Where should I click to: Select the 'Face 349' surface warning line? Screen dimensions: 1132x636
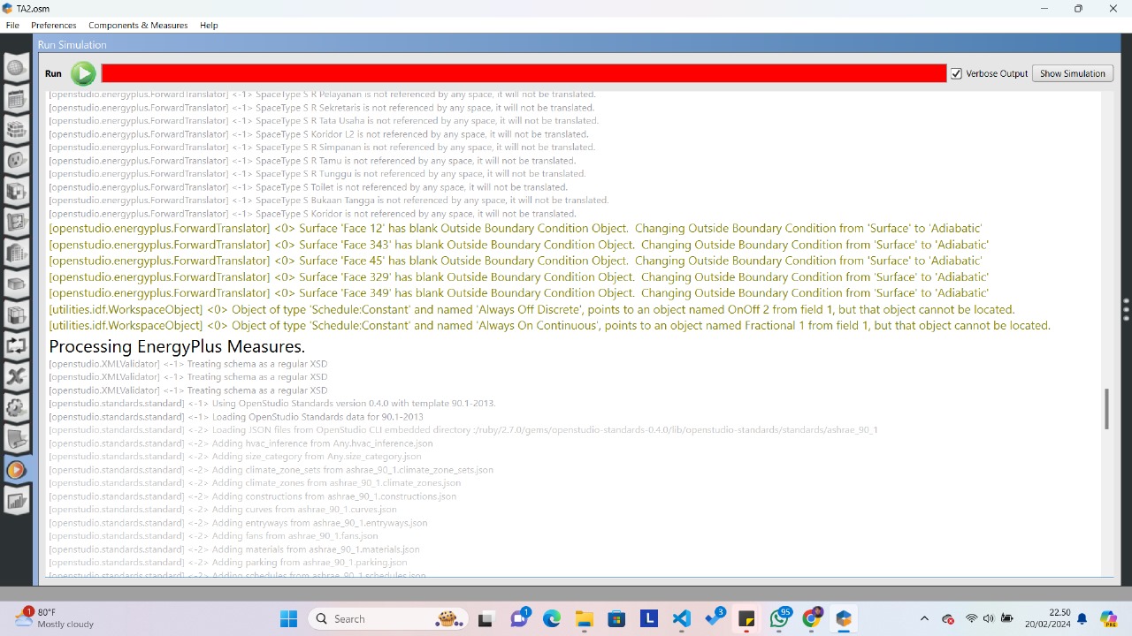point(519,292)
